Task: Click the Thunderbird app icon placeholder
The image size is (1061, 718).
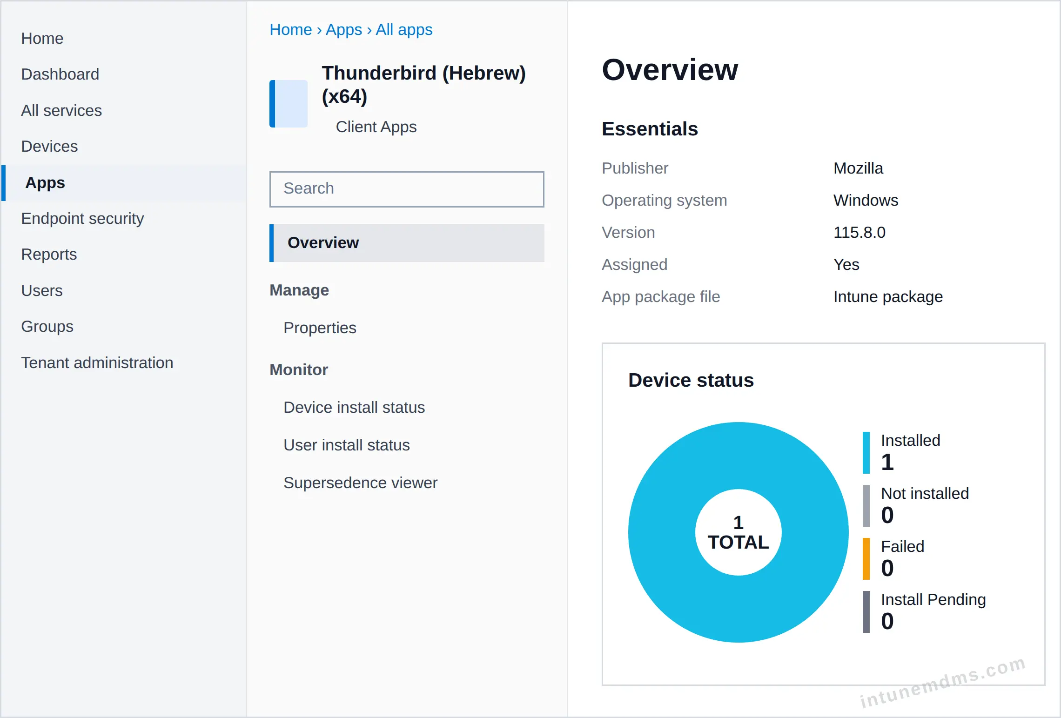Action: click(289, 104)
